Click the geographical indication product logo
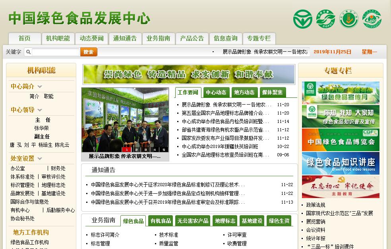This screenshot has width=391, height=249. (x=372, y=19)
